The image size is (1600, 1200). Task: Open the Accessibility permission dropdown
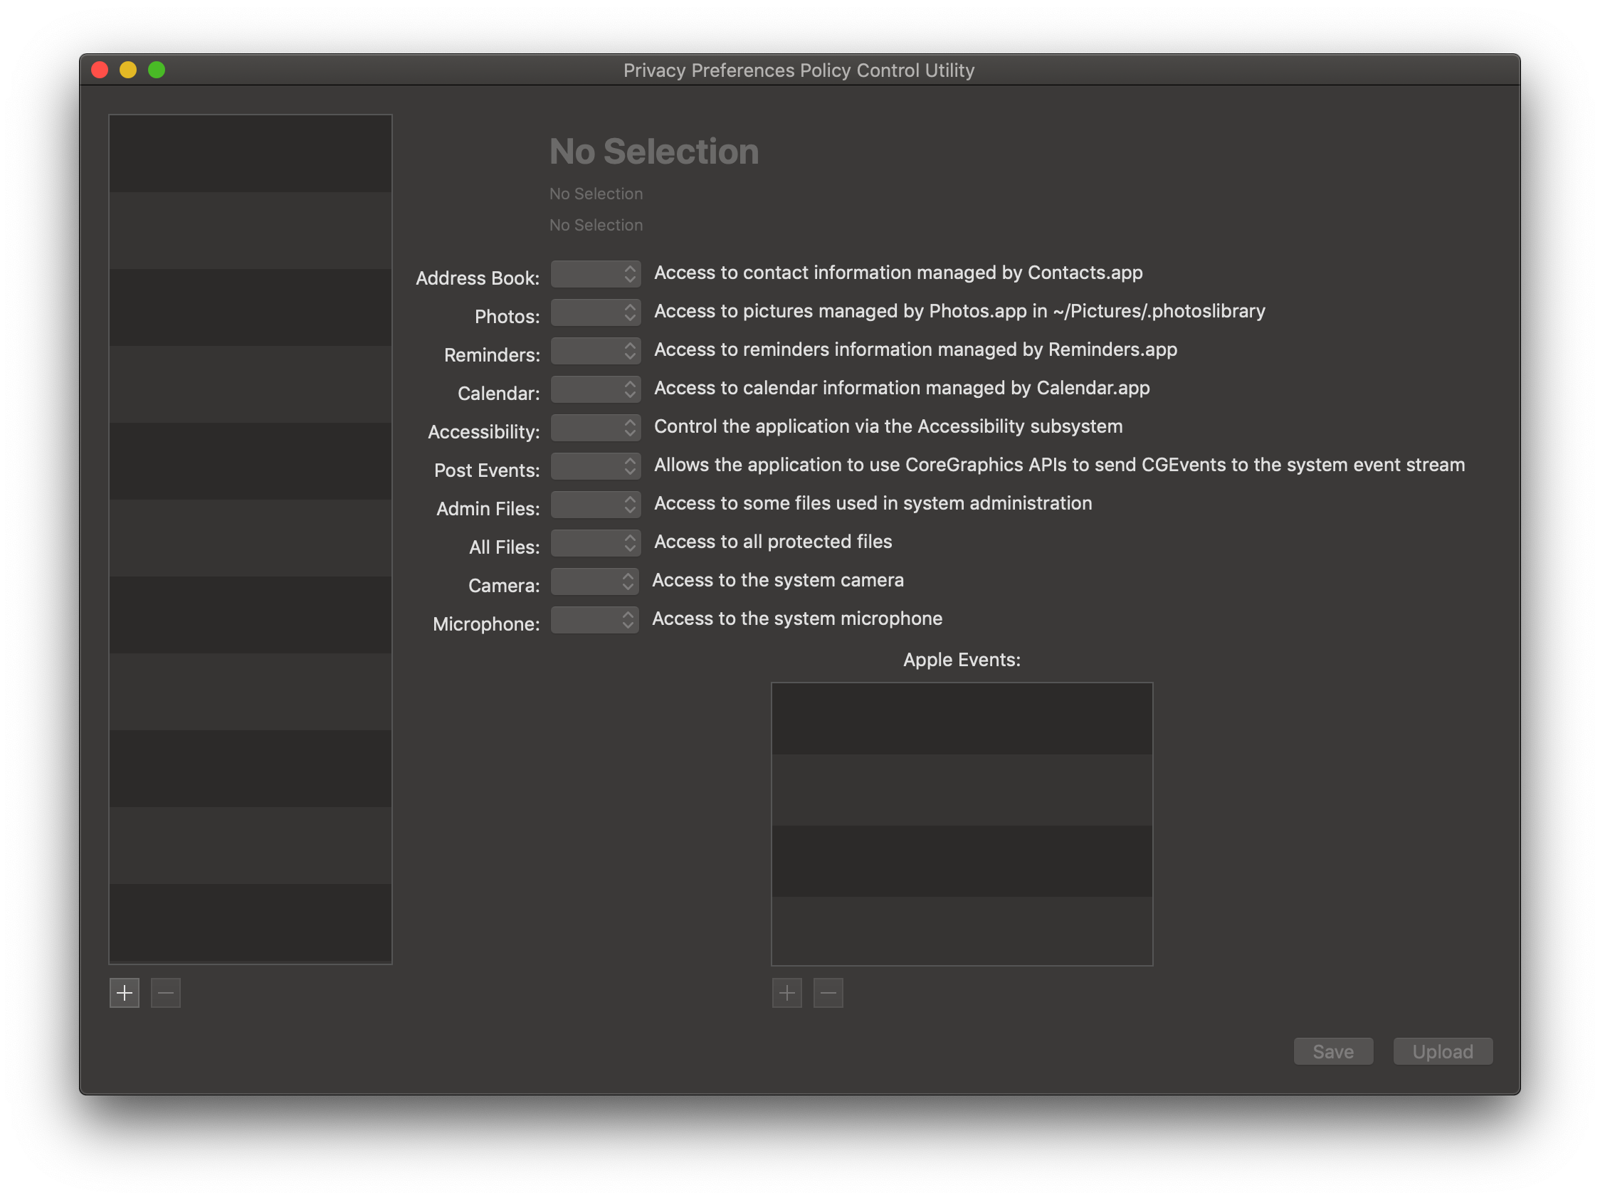click(595, 427)
